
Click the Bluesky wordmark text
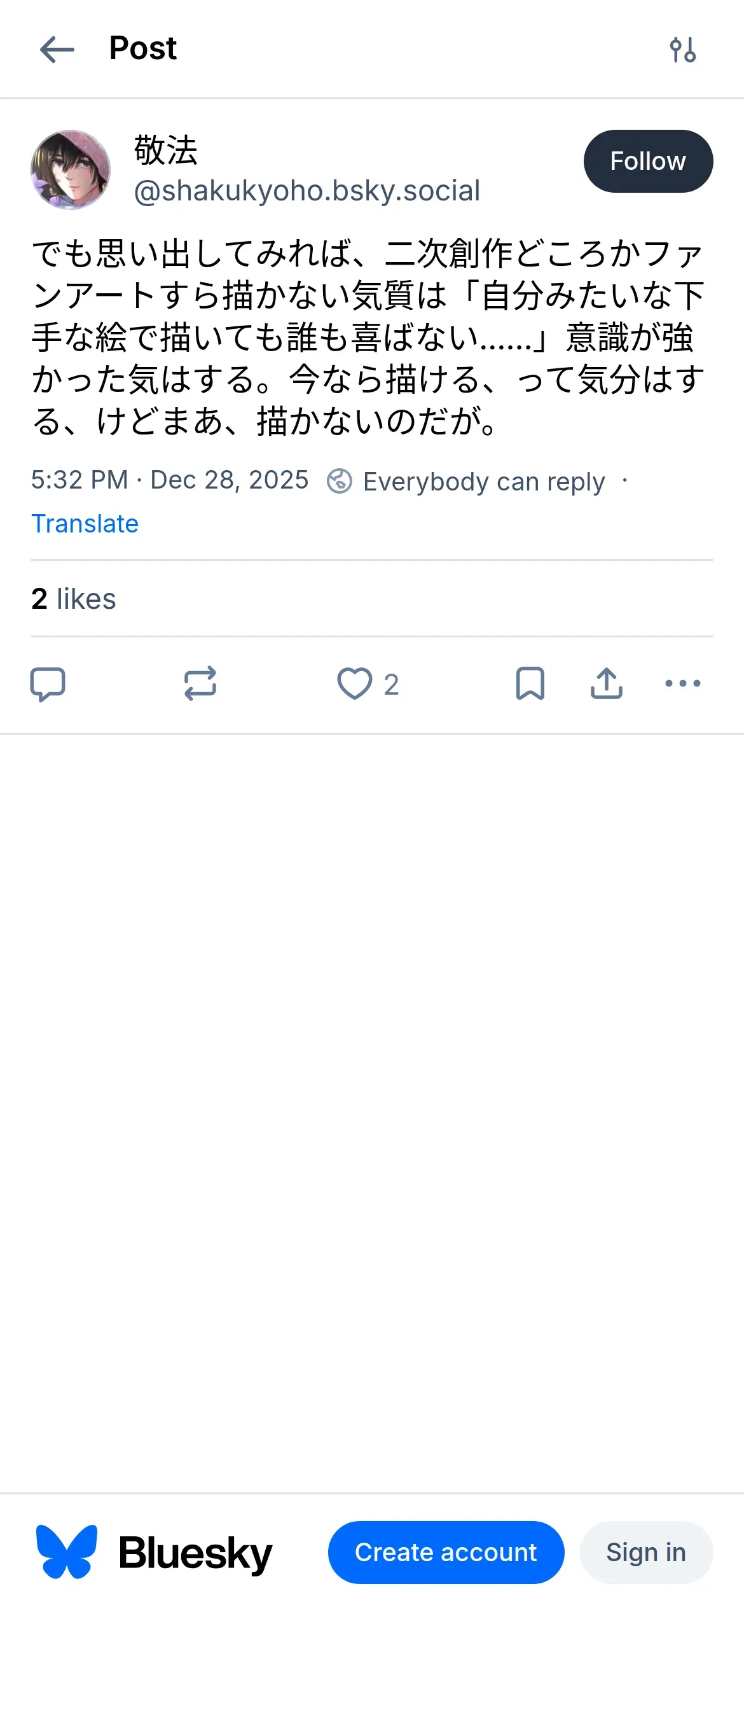196,1554
